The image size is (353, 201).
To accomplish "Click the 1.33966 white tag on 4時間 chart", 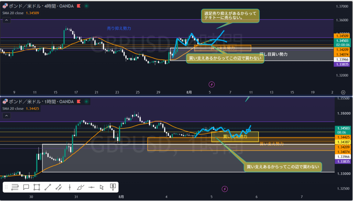I will [342, 60].
